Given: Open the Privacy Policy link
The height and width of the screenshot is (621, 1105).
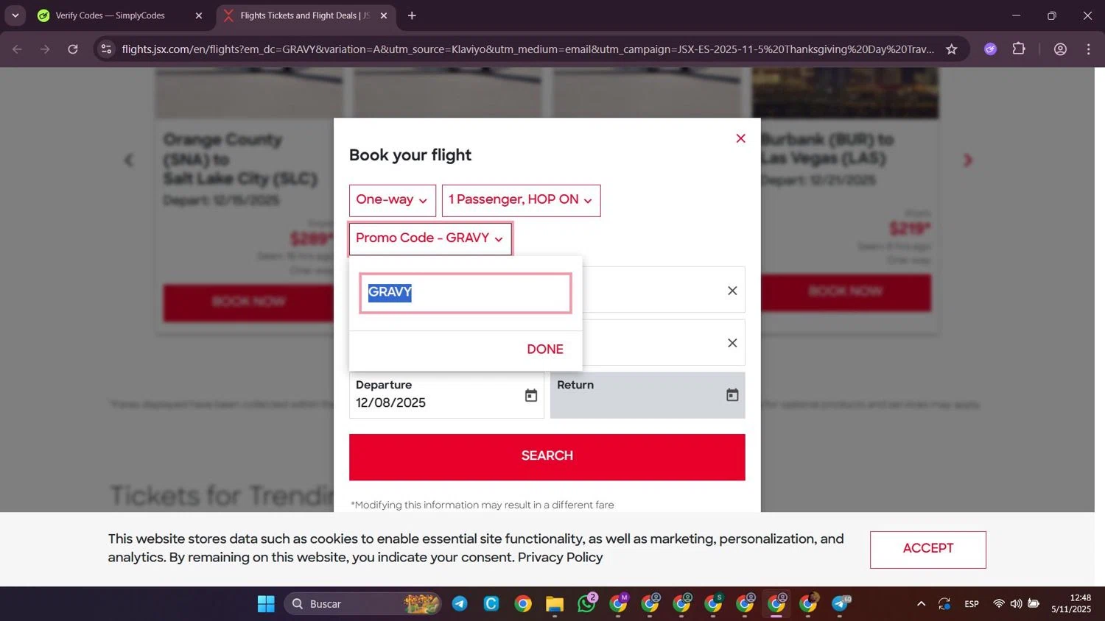Looking at the screenshot, I should pos(560,558).
